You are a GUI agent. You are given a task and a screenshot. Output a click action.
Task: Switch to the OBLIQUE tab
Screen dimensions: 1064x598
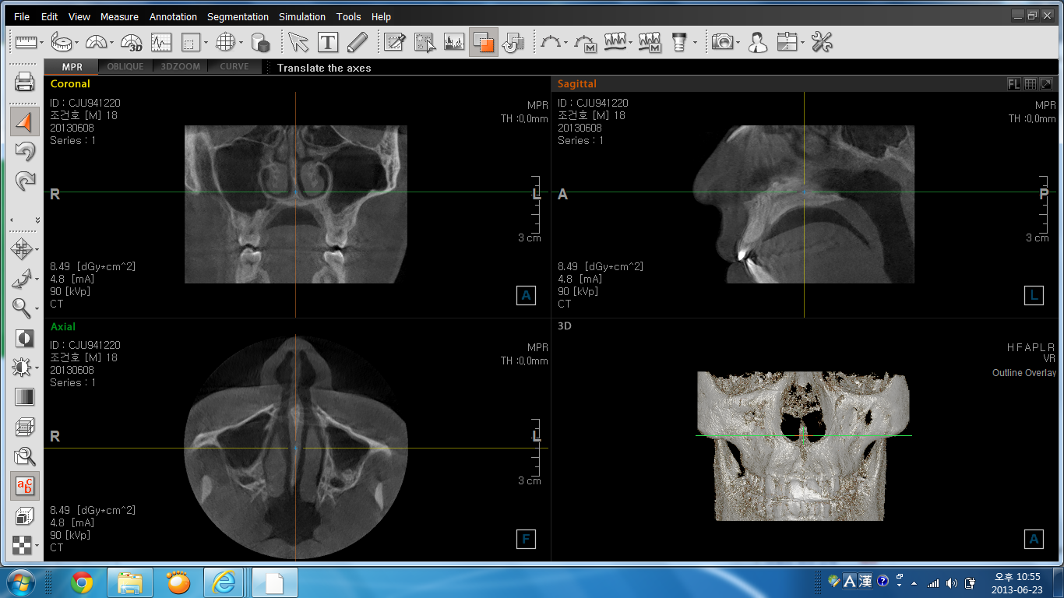(125, 67)
